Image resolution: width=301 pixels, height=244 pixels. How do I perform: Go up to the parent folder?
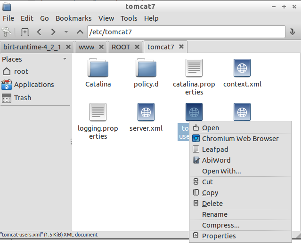[x=80, y=32]
